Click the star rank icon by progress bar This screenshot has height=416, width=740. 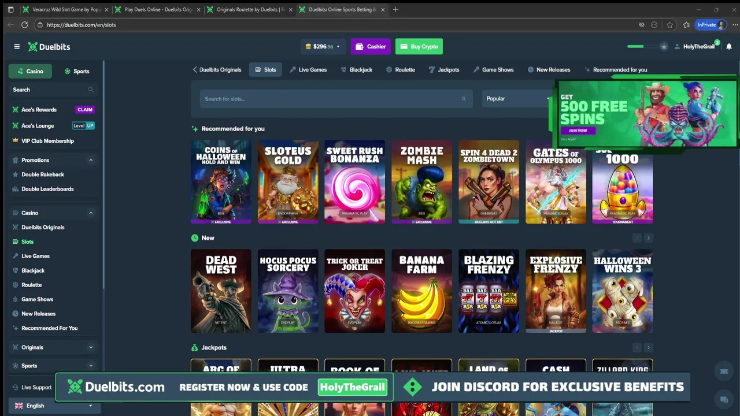664,46
